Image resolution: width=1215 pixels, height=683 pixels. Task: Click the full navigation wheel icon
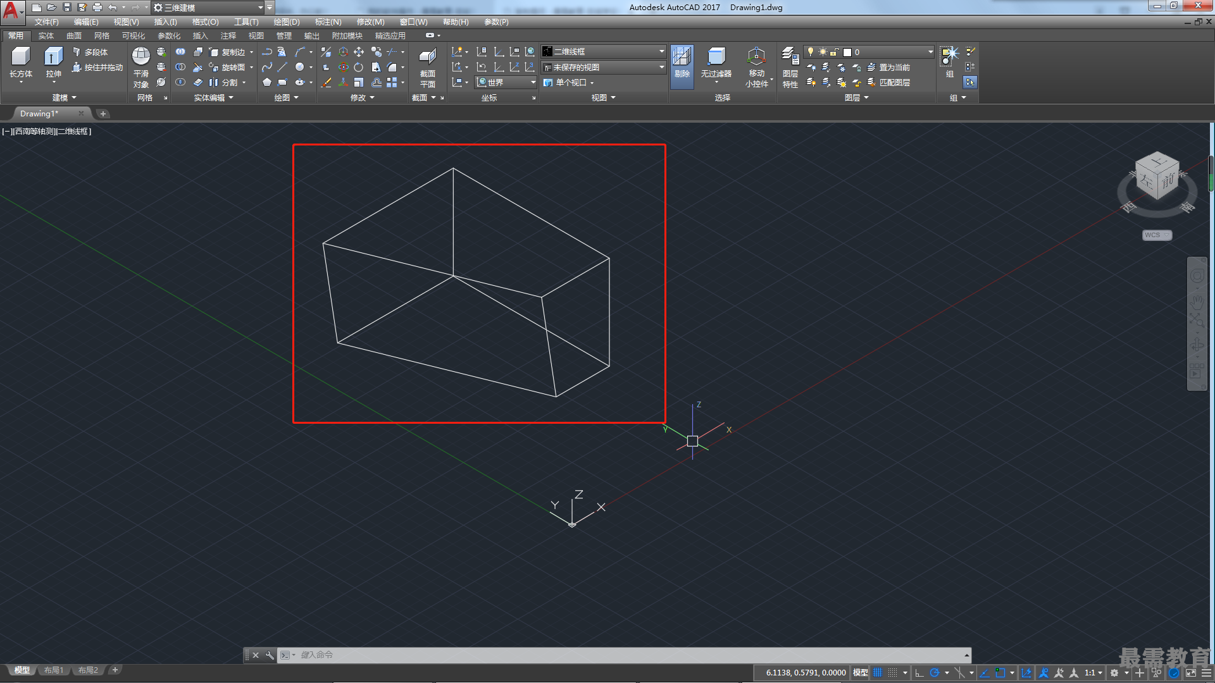1197,276
